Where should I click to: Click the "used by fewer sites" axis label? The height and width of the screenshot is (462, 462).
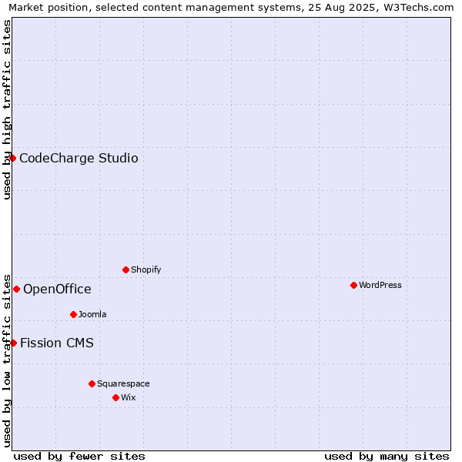coord(79,457)
